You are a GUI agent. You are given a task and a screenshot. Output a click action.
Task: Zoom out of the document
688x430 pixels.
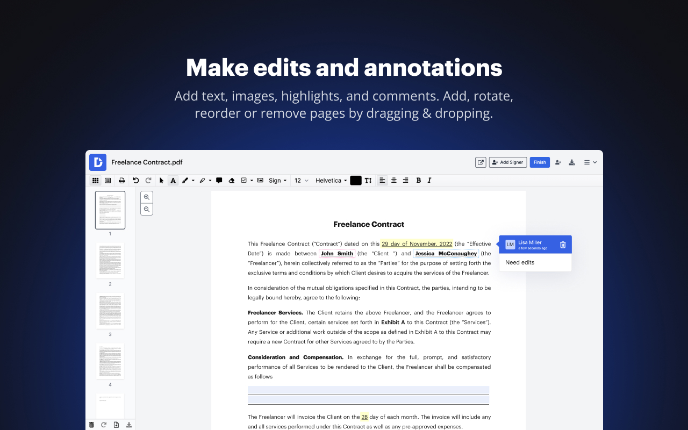coord(147,209)
